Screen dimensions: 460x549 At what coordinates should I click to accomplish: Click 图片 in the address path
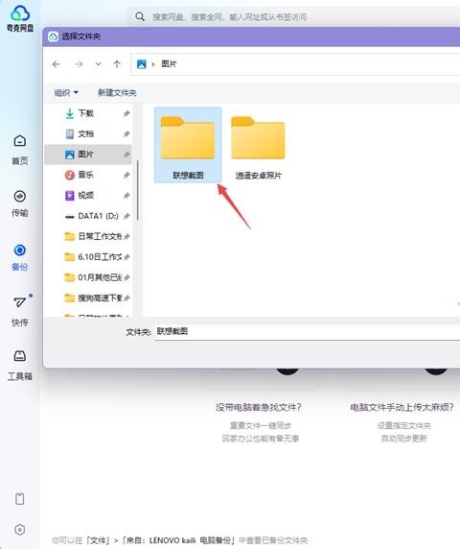[x=169, y=63]
